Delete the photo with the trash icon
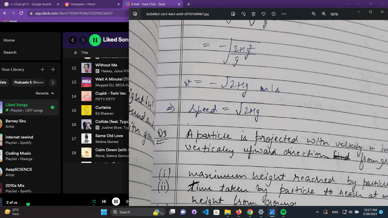 pyautogui.click(x=253, y=14)
